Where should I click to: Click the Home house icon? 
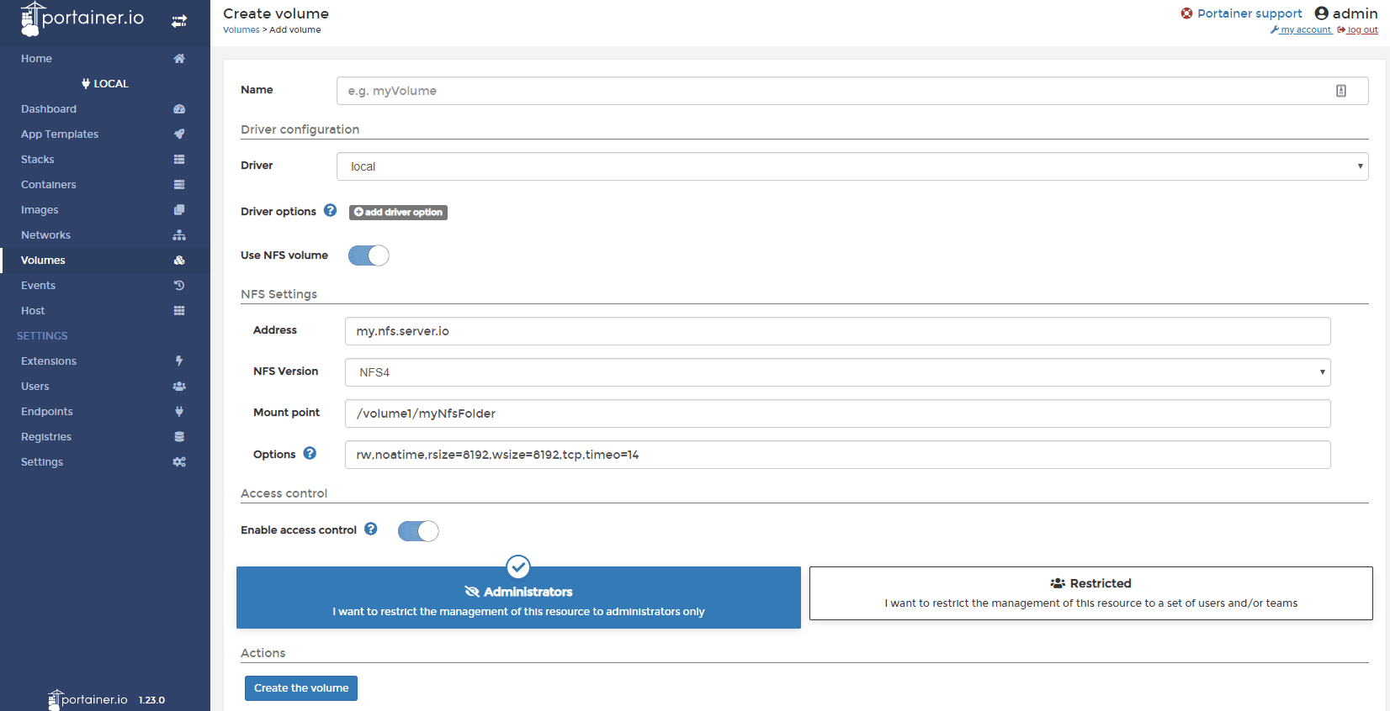coord(179,59)
